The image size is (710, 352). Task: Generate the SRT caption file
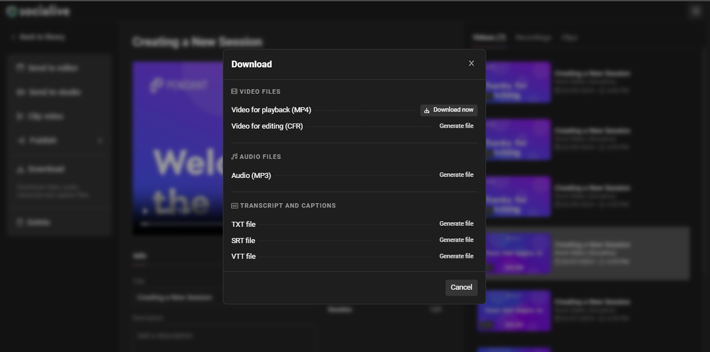pyautogui.click(x=456, y=240)
